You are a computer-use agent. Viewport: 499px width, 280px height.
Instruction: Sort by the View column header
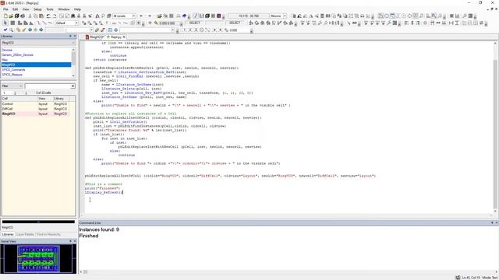[x=45, y=99]
